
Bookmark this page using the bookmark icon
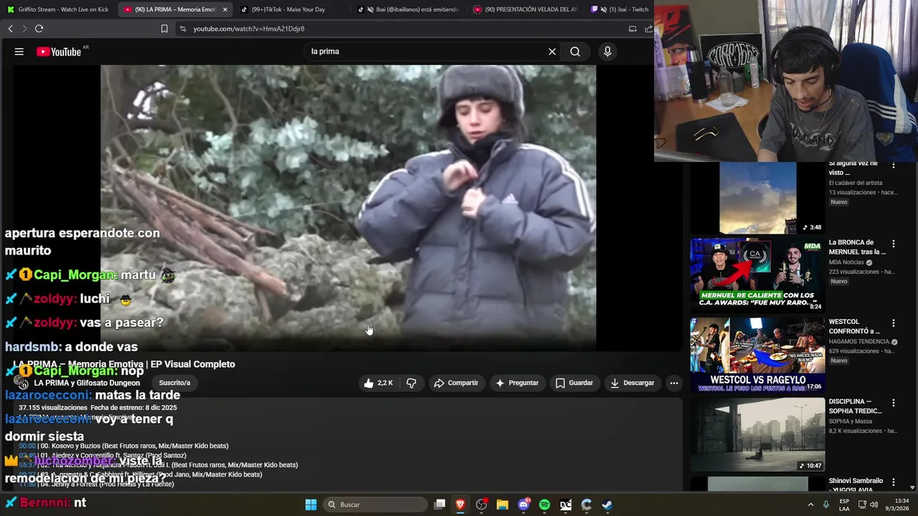click(x=164, y=29)
